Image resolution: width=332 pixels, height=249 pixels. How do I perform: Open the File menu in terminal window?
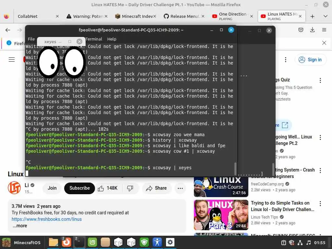coord(31,39)
